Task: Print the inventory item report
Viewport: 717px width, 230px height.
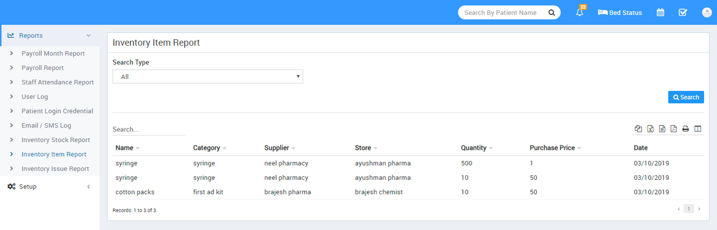Action: 686,129
